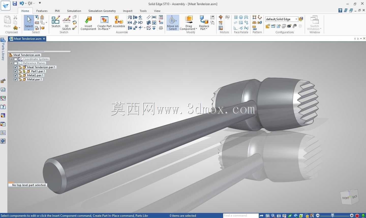Open the default,Solid Edge configuration dropdown

(296, 19)
